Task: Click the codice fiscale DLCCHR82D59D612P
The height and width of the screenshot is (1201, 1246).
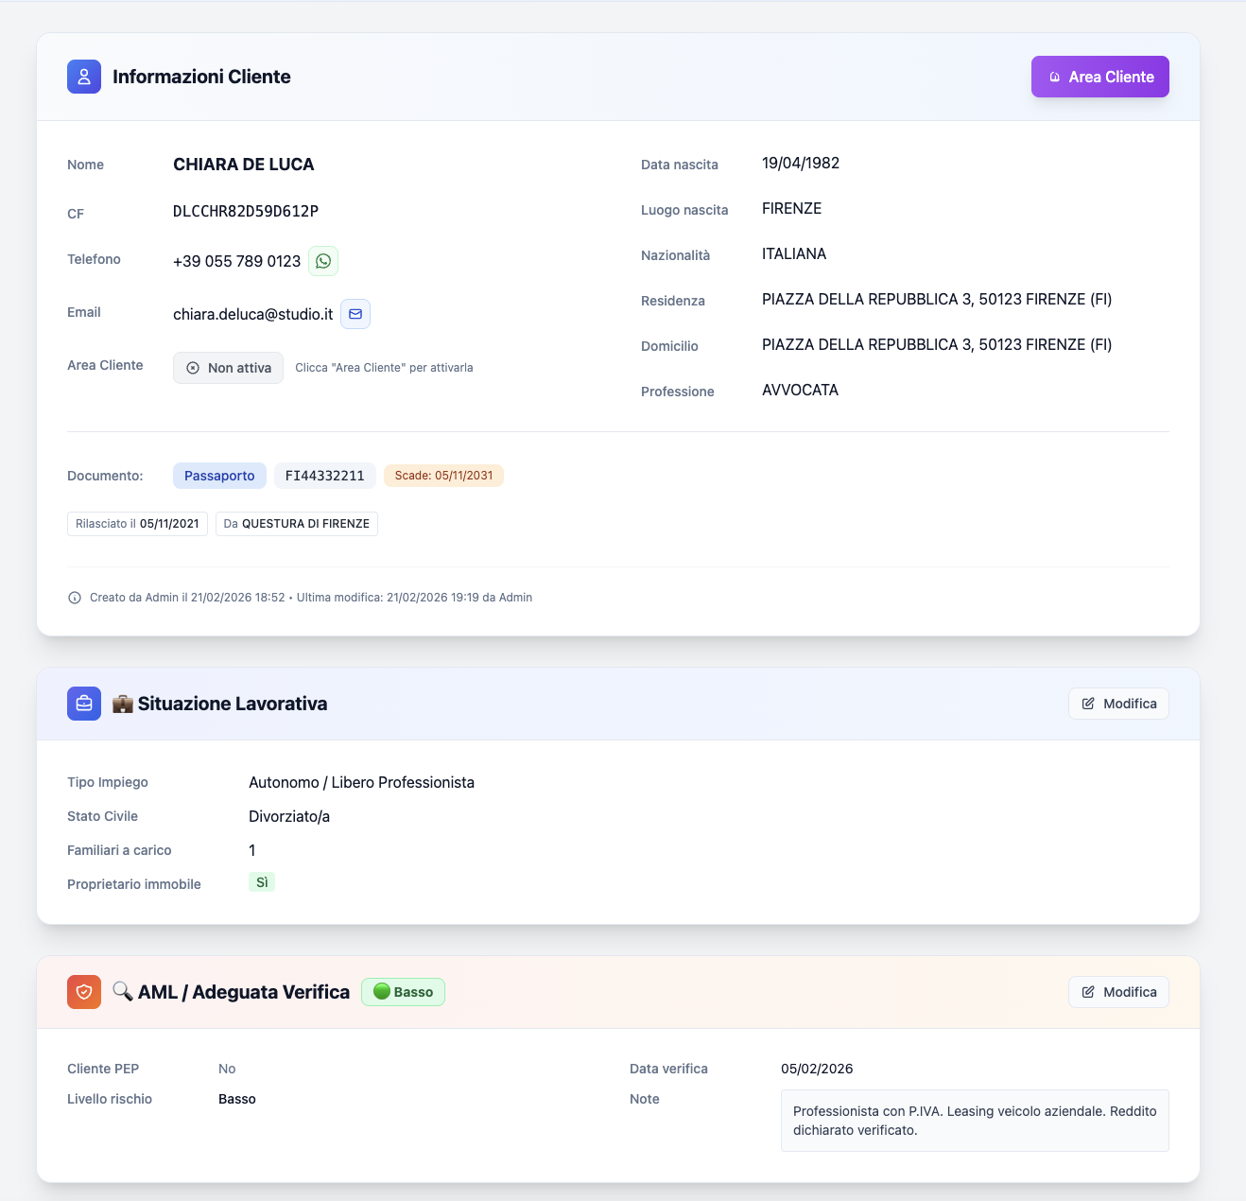Action: 246,211
